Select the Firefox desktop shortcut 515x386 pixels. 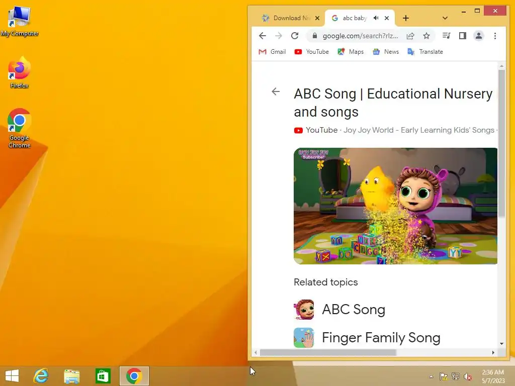(x=20, y=72)
